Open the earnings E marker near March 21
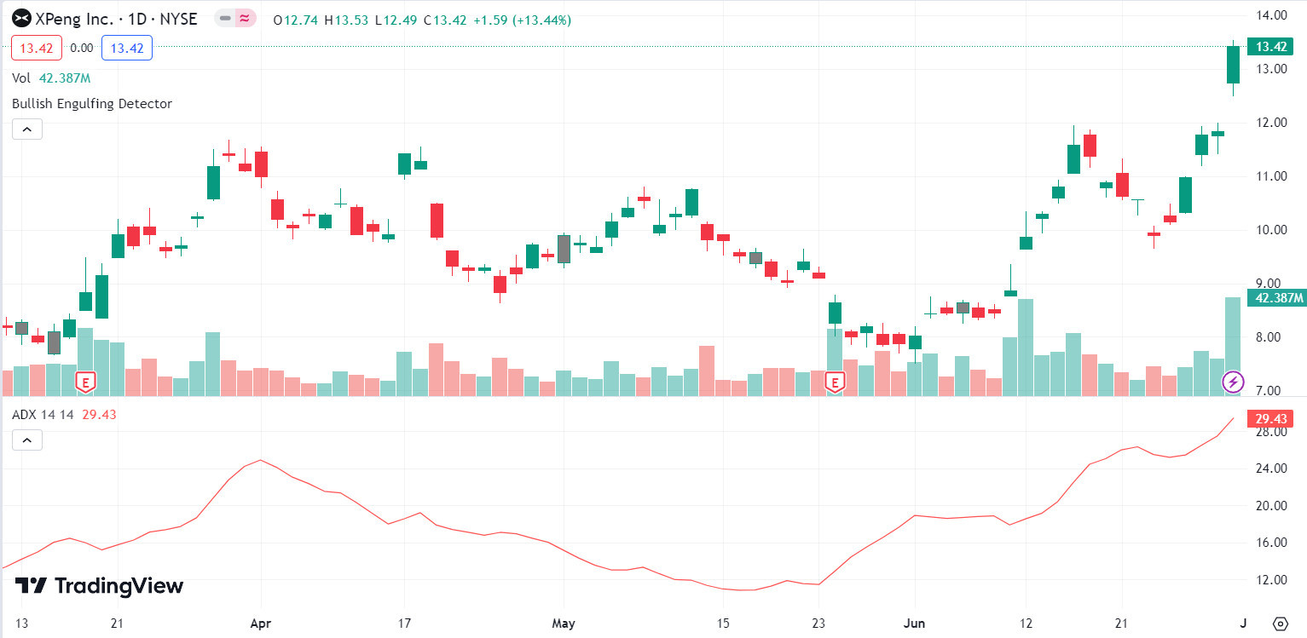Screen dimensions: 1307x638 pos(85,382)
